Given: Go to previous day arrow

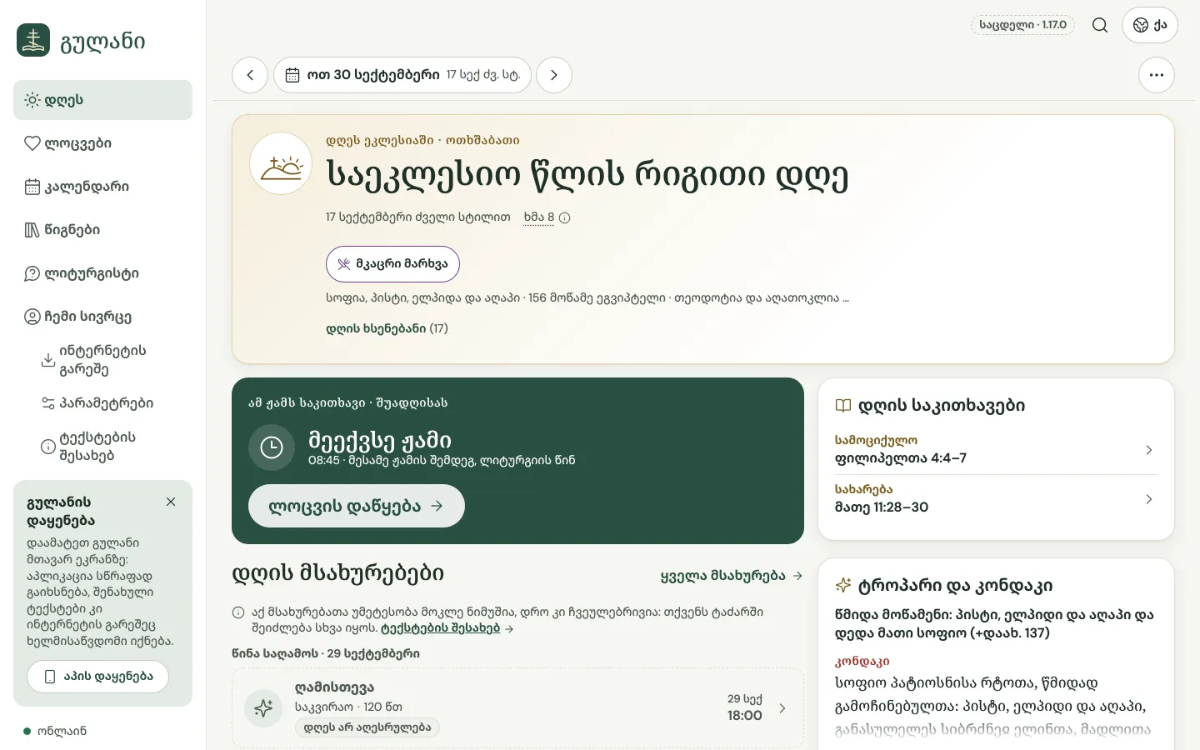Looking at the screenshot, I should tap(250, 75).
